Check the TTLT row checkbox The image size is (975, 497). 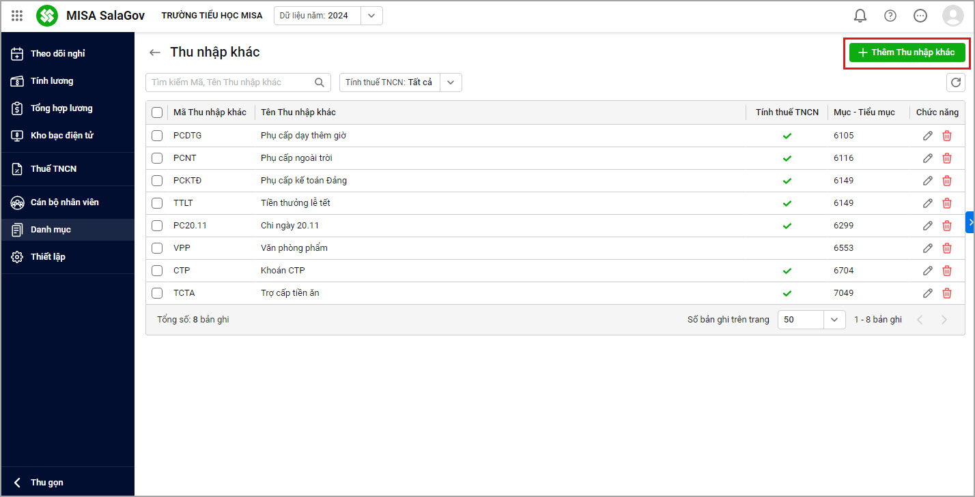pyautogui.click(x=157, y=203)
